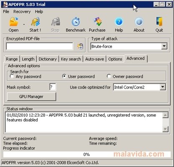Image resolution: width=174 pixels, height=167 pixels.
Task: Open the Help menu
Action: [39, 12]
